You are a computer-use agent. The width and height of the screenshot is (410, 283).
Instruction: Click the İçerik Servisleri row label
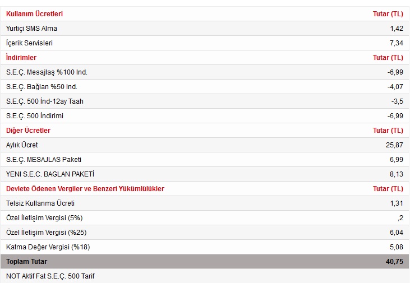click(29, 43)
